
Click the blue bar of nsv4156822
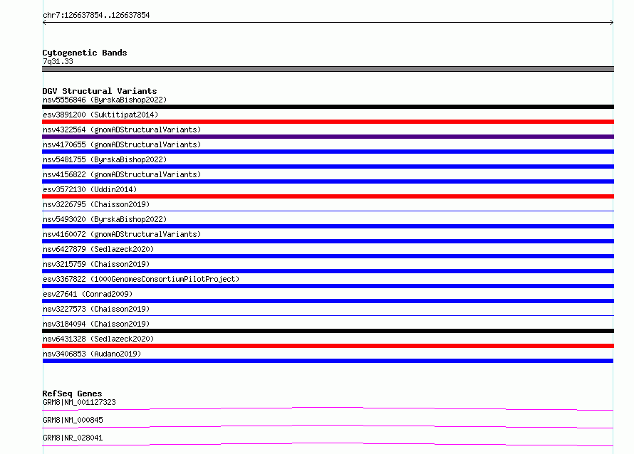(328, 181)
